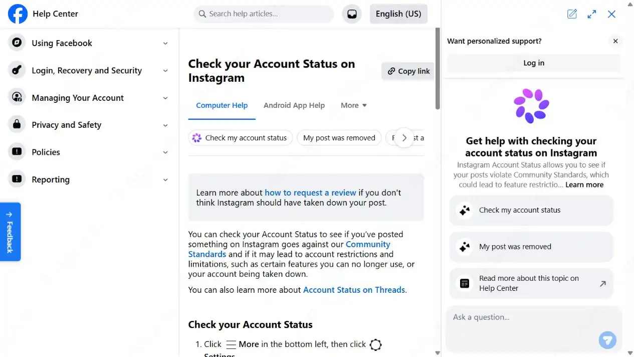This screenshot has height=357, width=634.
Task: Click the Check your Account Status subheading
Action: coord(250,325)
